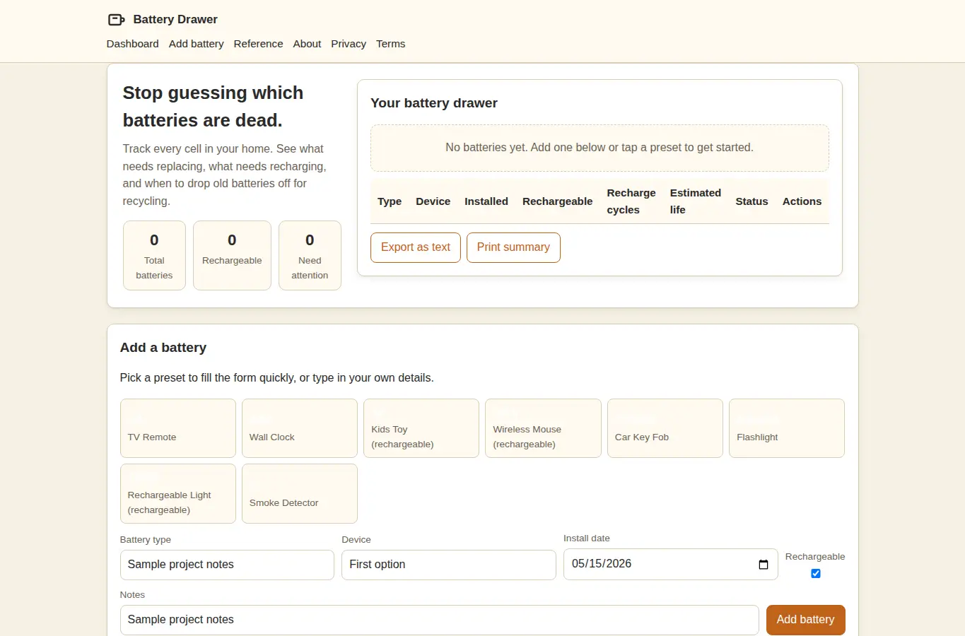Click the Notes input field
Screen dimensions: 965x636
[x=440, y=620]
